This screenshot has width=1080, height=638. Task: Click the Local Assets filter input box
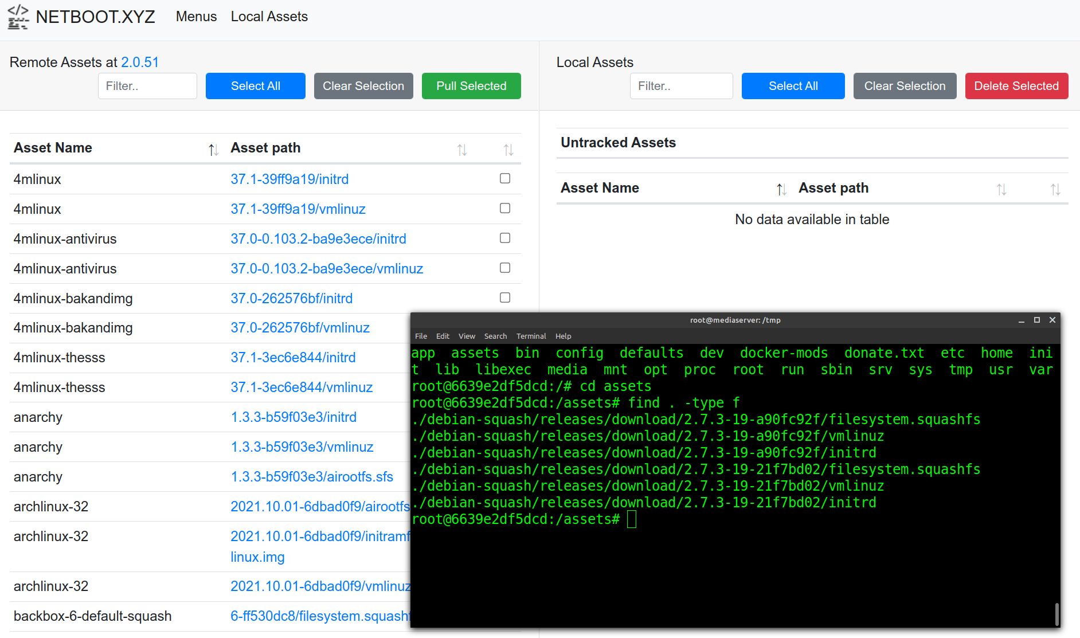681,86
